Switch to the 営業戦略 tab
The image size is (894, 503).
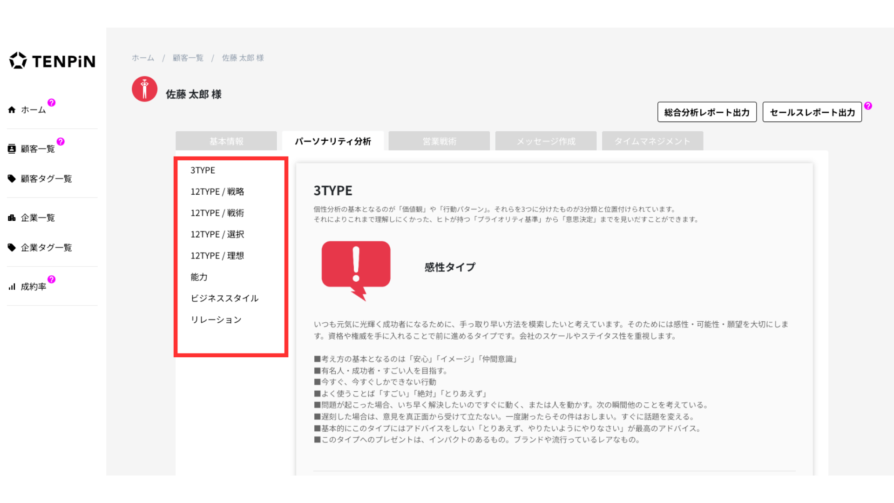(439, 141)
